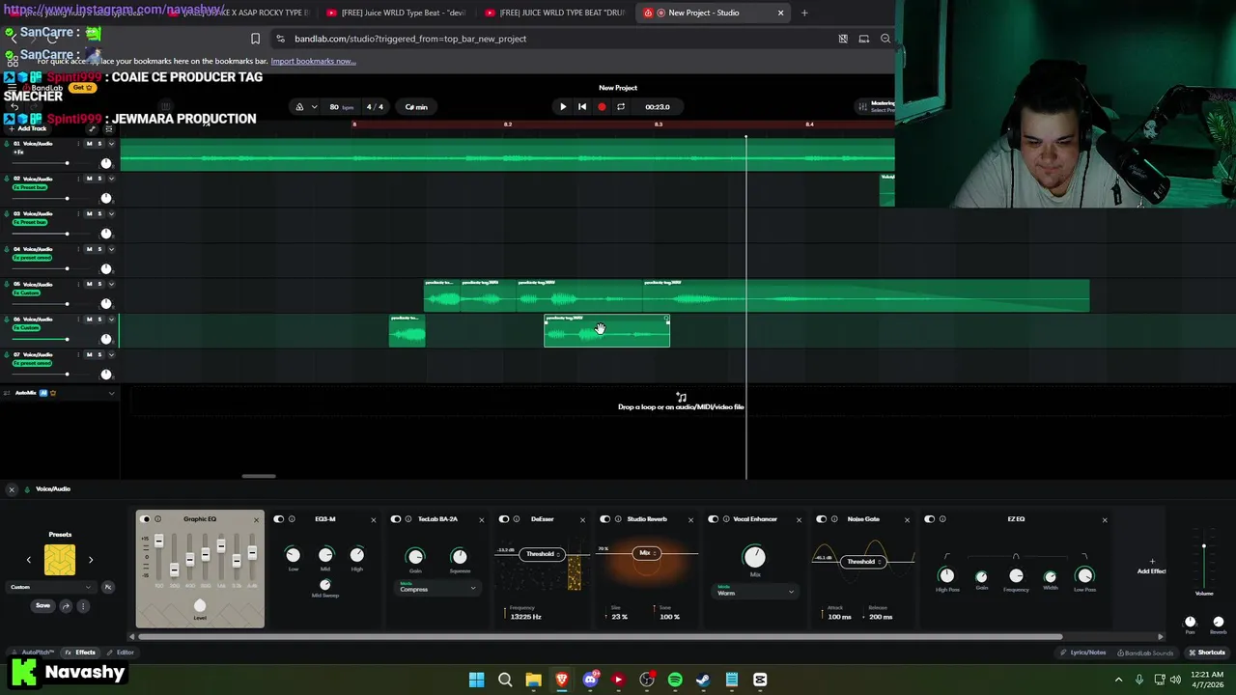
Task: Start playback with the play button
Action: 563,107
